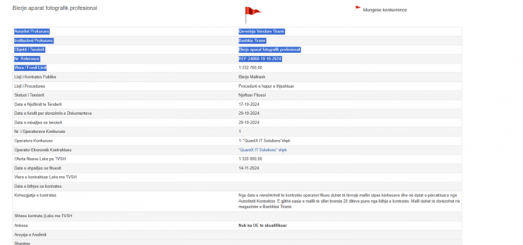
Task: Select the REF-24860-10-16-2024 reference number
Action: coord(260,59)
